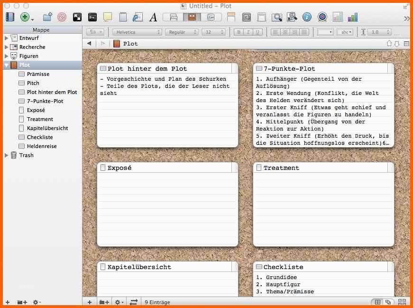This screenshot has height=308, width=413.
Task: Open corkboard layout options grid icon
Action: pos(402,302)
